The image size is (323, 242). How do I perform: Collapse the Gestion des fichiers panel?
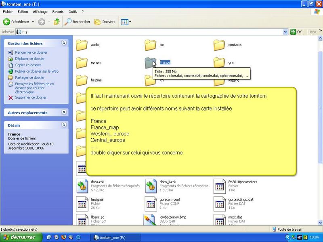[x=64, y=43]
